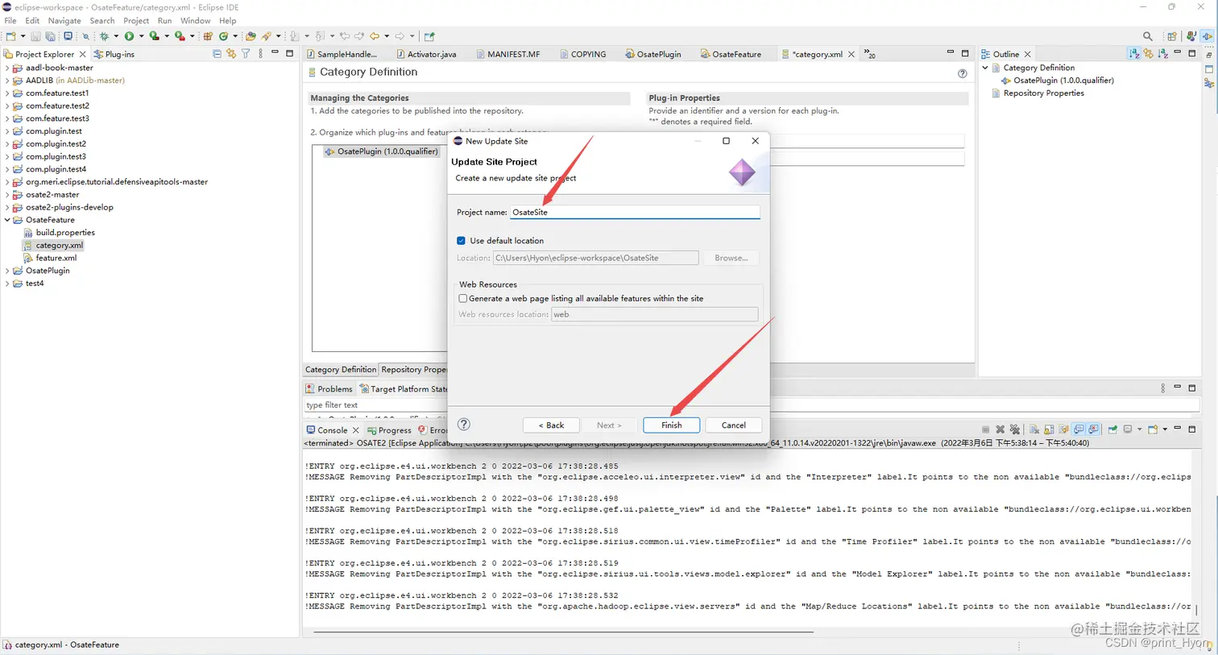
Task: Click the filter funnel icon in Project Explorer
Action: click(246, 54)
